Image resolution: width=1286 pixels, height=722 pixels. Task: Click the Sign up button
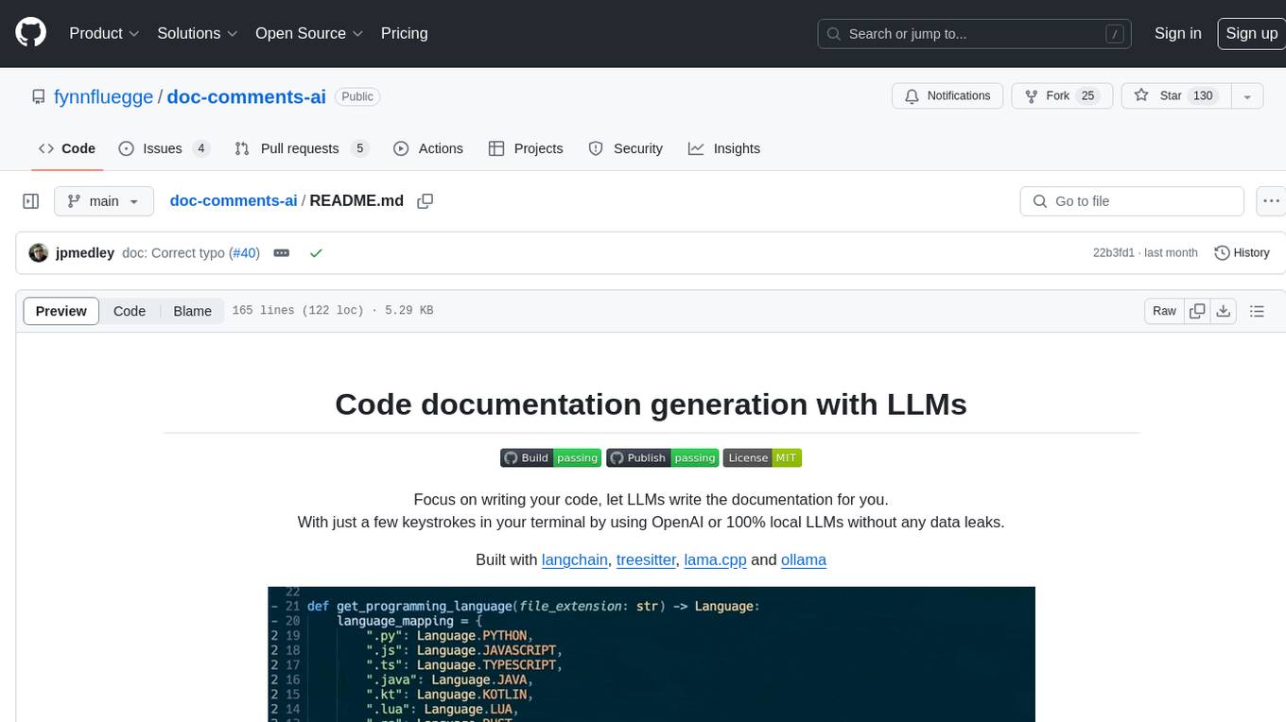coord(1251,33)
